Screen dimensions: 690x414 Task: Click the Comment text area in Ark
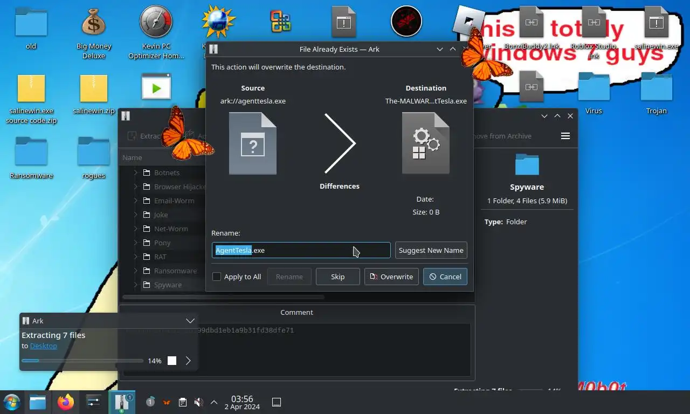(x=296, y=349)
